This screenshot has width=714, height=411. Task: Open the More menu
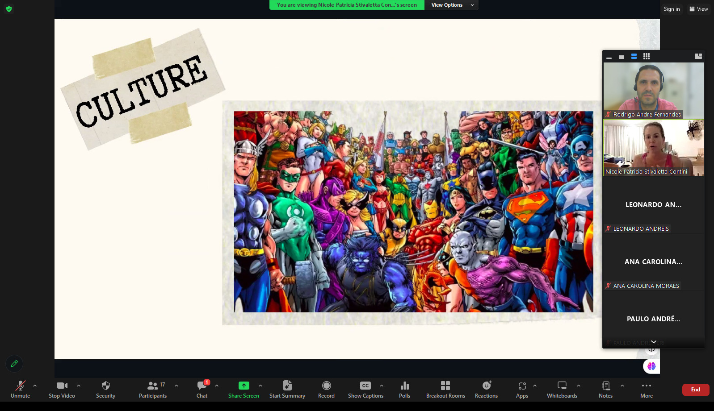646,389
